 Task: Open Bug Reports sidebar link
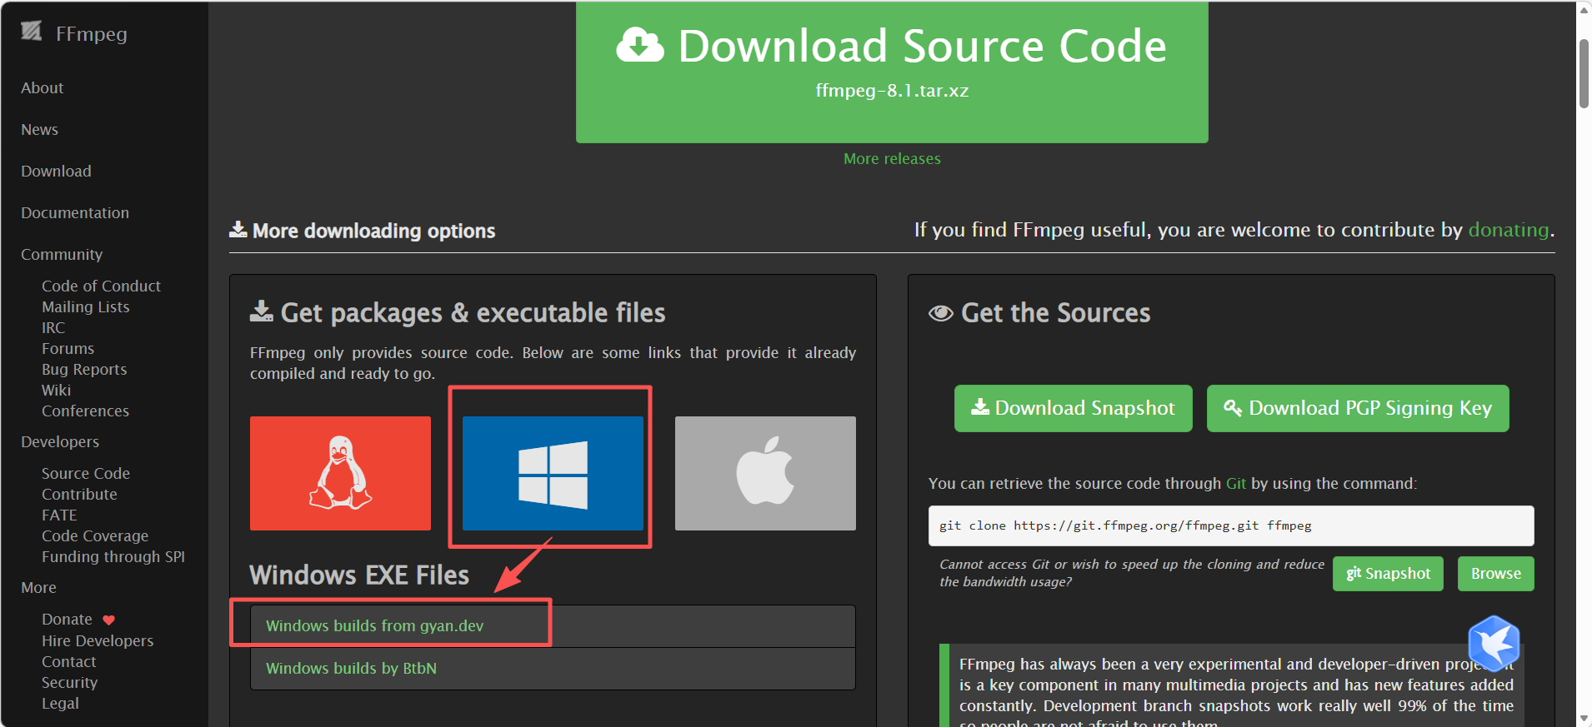pos(84,370)
